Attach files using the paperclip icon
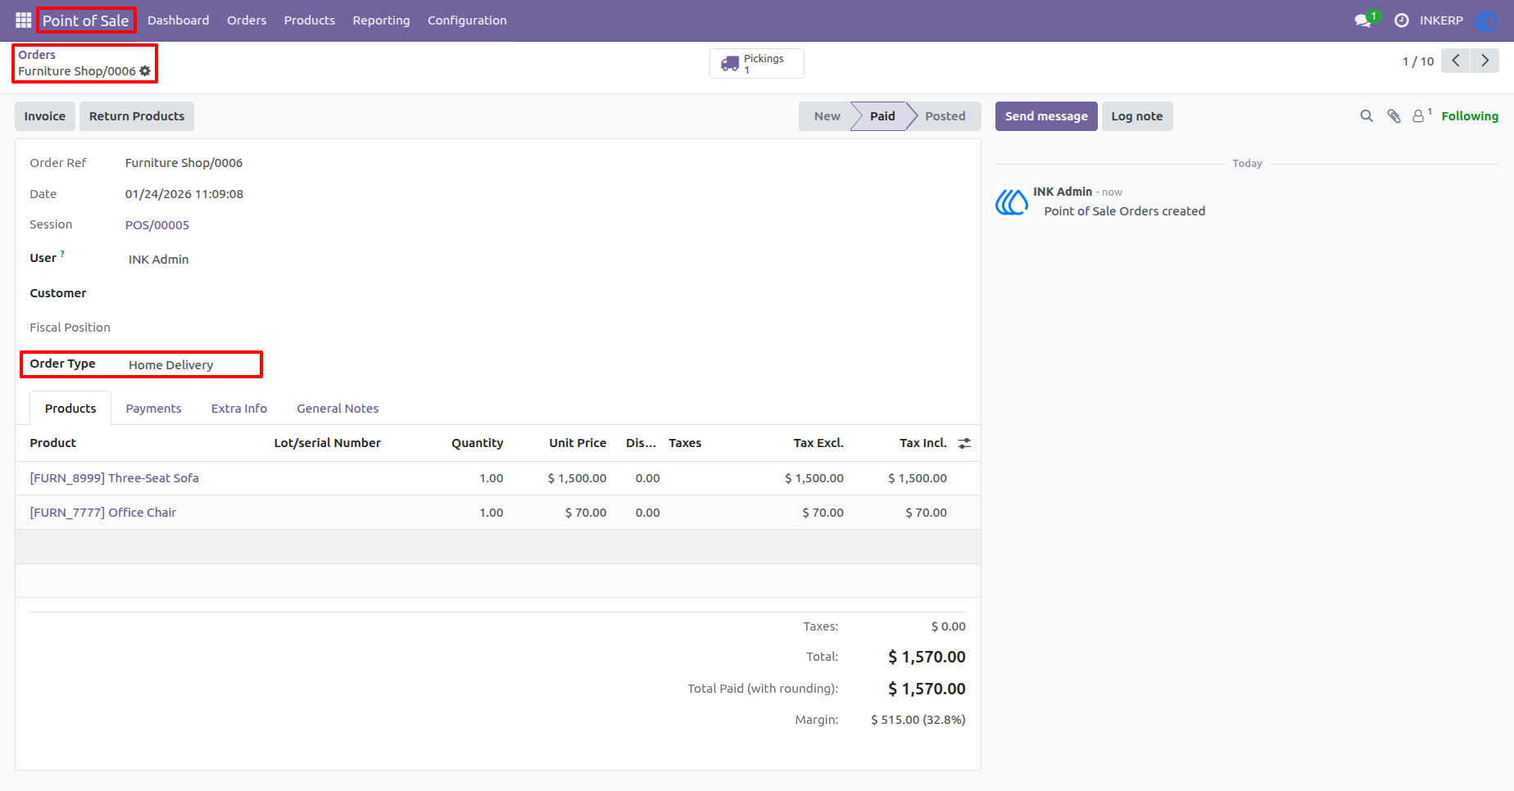Screen dimensions: 1514x791 pos(1394,116)
